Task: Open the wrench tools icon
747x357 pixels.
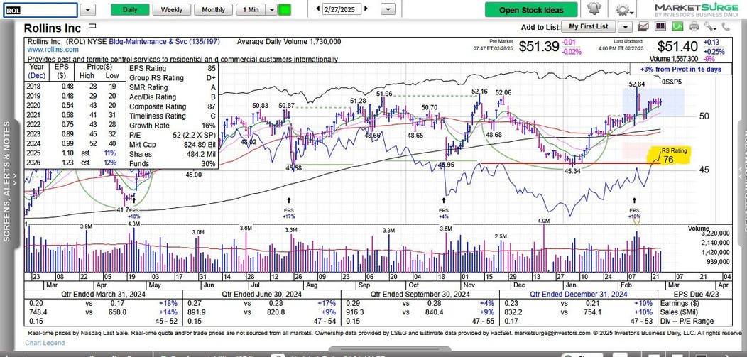Action: pyautogui.click(x=711, y=27)
